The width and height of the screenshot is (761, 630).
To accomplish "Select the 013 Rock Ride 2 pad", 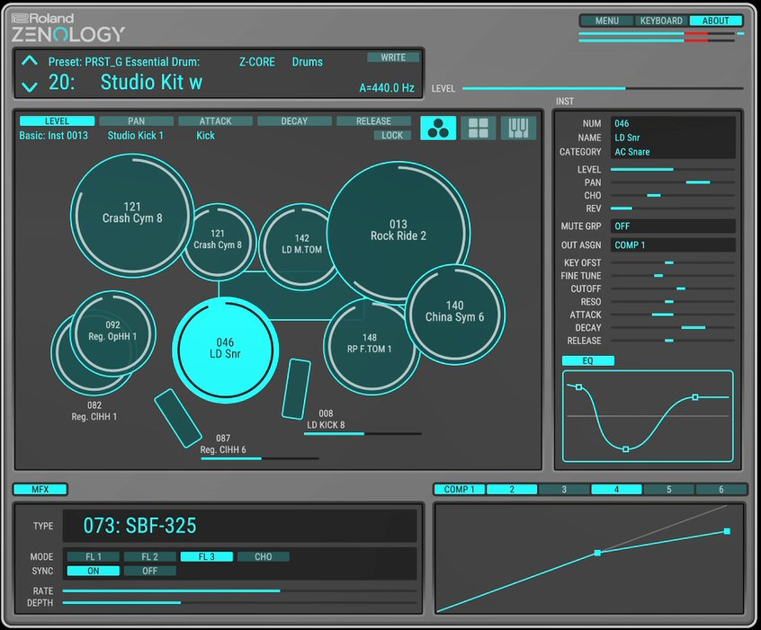I will (398, 232).
